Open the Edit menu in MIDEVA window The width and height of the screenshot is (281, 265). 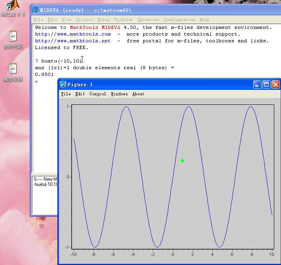pyautogui.click(x=52, y=19)
